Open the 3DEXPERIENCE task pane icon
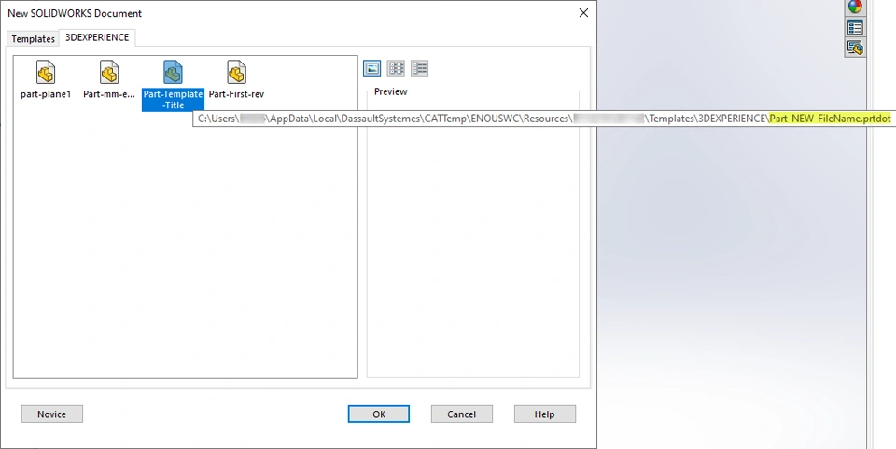This screenshot has height=449, width=896. (x=856, y=48)
